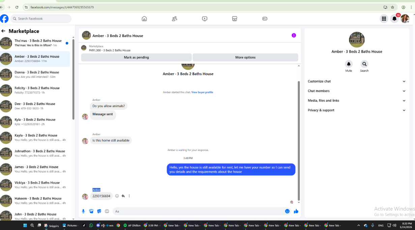The width and height of the screenshot is (415, 230).
Task: Open Felicity's conversation in the list
Action: (35, 90)
